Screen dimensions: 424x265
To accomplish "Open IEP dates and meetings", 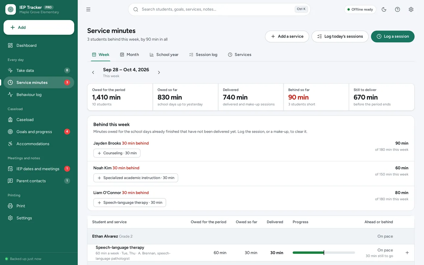I will click(x=39, y=169).
